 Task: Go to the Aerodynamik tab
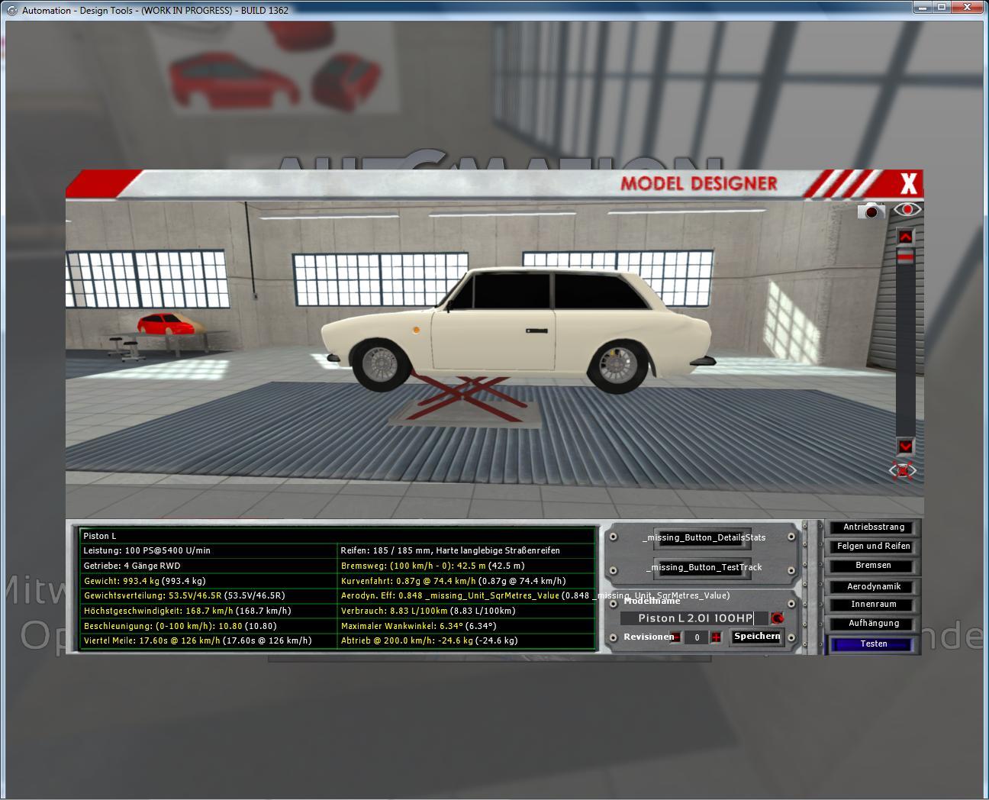coord(874,586)
